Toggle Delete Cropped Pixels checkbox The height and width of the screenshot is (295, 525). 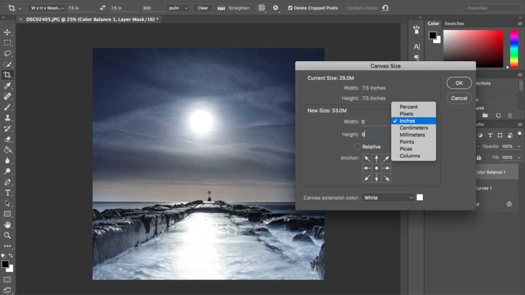(290, 8)
